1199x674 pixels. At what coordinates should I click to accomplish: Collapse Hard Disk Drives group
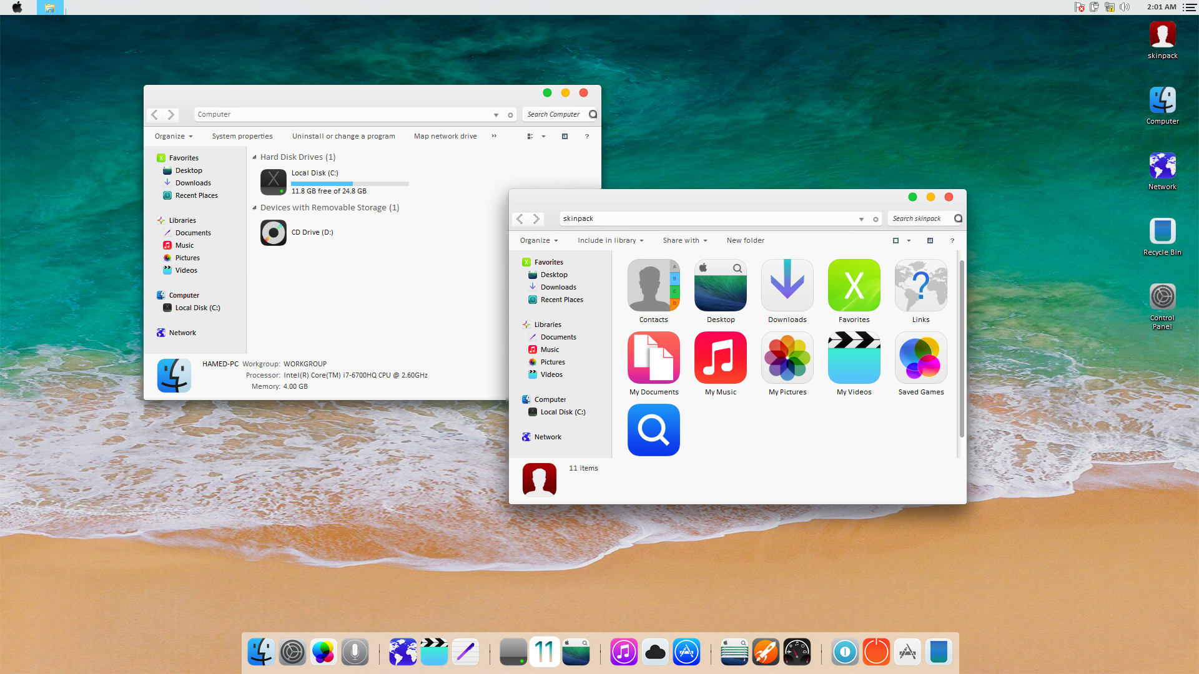pos(254,157)
